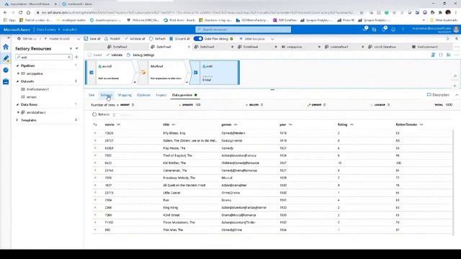This screenshot has height=259, width=461.
Task: Click the add new resource plus icon
Action: coord(77,58)
